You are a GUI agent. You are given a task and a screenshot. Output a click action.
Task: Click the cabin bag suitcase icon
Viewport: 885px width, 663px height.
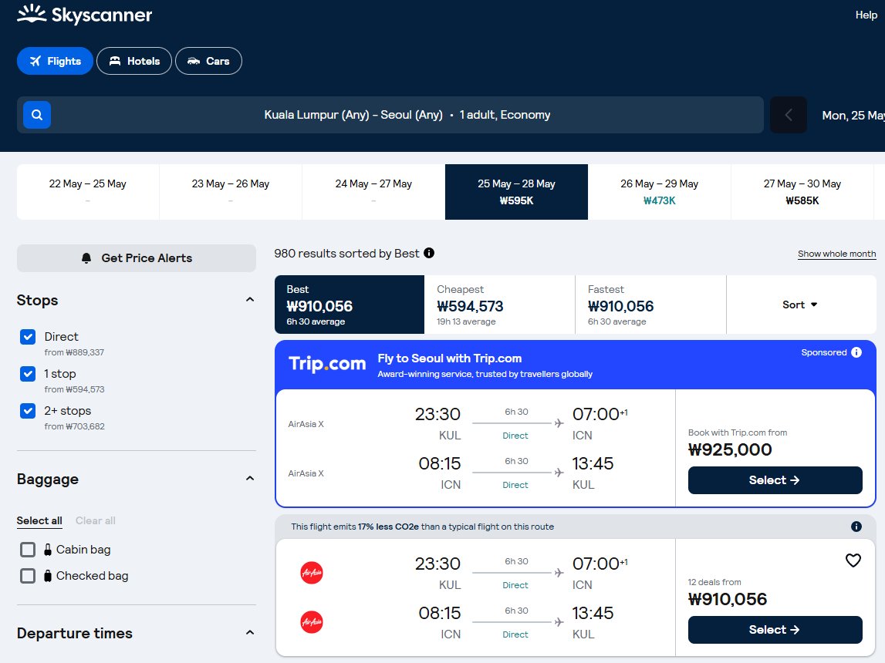tap(48, 550)
